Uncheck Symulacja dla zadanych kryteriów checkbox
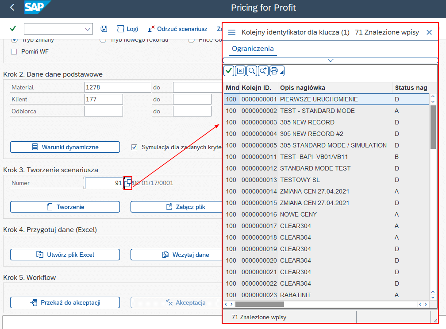 [134, 147]
